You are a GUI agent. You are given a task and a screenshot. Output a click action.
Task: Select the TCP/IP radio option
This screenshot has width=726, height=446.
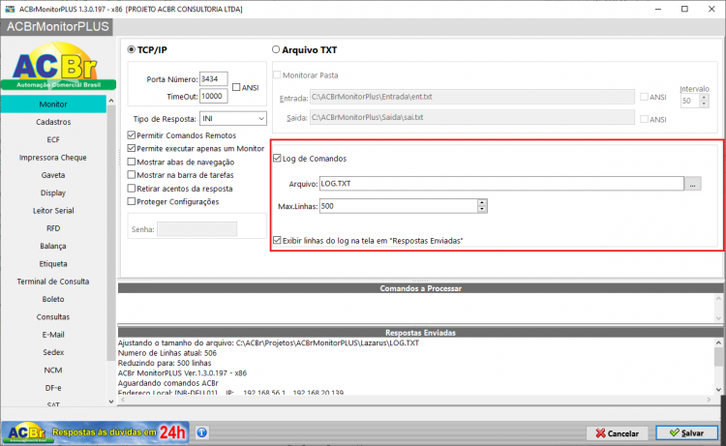tap(132, 49)
